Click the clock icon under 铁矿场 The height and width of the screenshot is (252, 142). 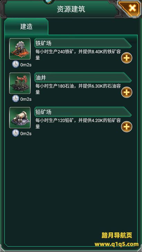[x=16, y=64]
